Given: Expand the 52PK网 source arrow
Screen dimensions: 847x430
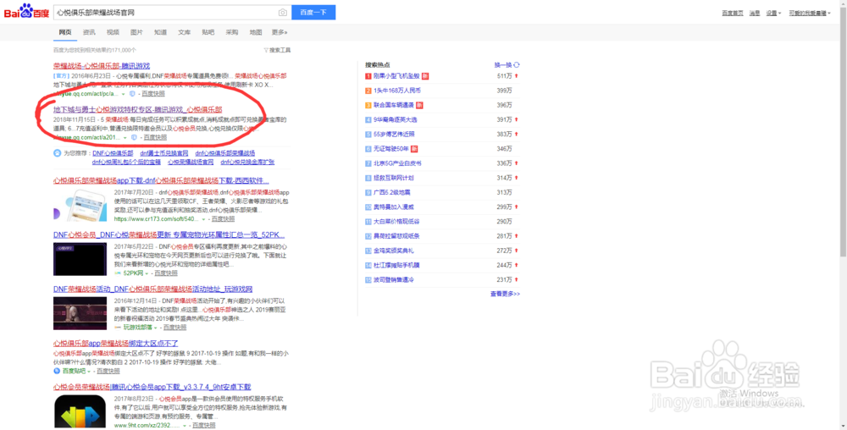Looking at the screenshot, I should tap(147, 273).
